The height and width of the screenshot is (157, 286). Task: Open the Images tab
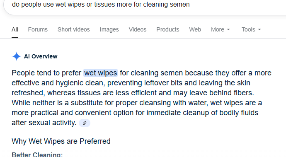pyautogui.click(x=109, y=29)
